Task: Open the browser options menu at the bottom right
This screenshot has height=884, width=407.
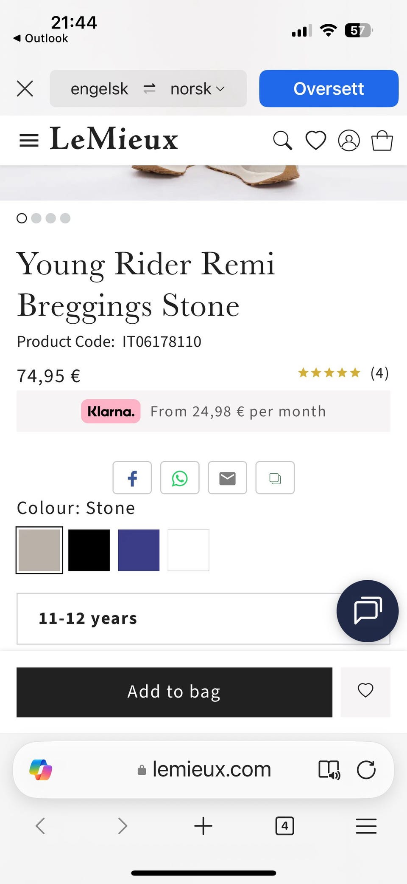Action: (366, 826)
